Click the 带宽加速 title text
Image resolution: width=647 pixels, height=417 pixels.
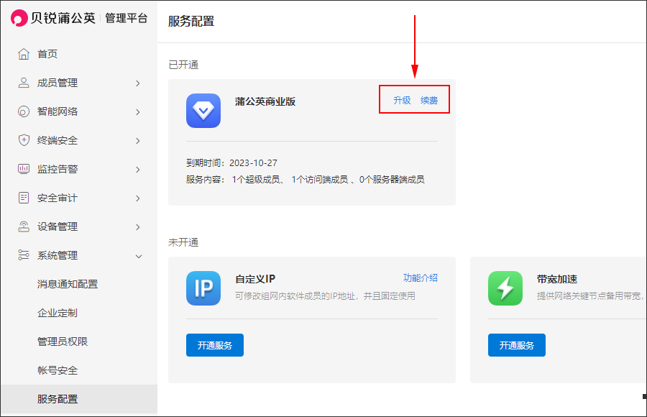point(556,279)
